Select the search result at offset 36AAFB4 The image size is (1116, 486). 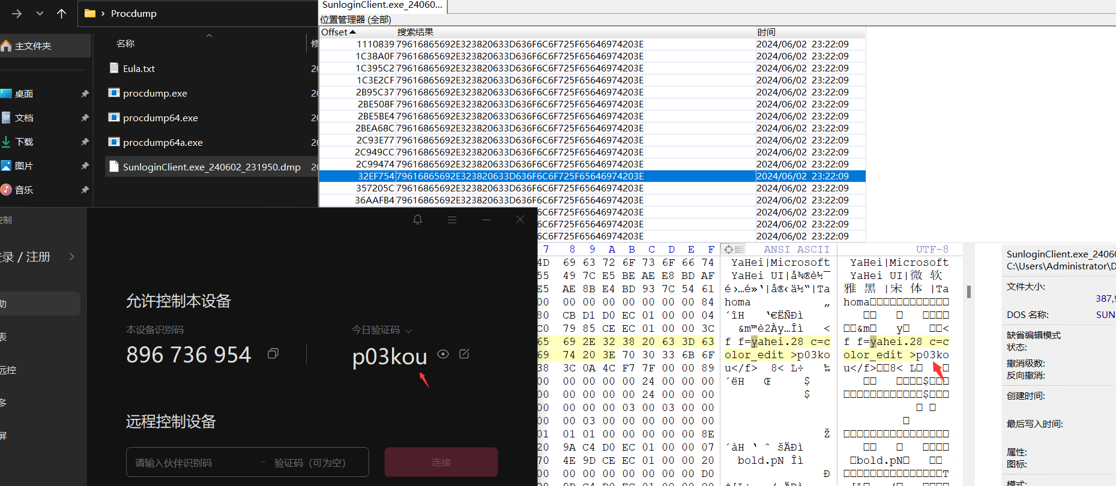592,200
